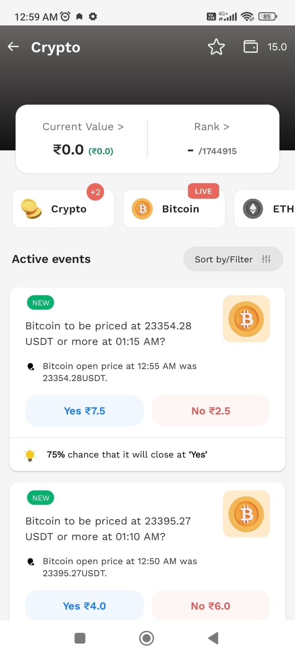Tap the Ethereum logo icon
The height and width of the screenshot is (656, 295).
(253, 209)
